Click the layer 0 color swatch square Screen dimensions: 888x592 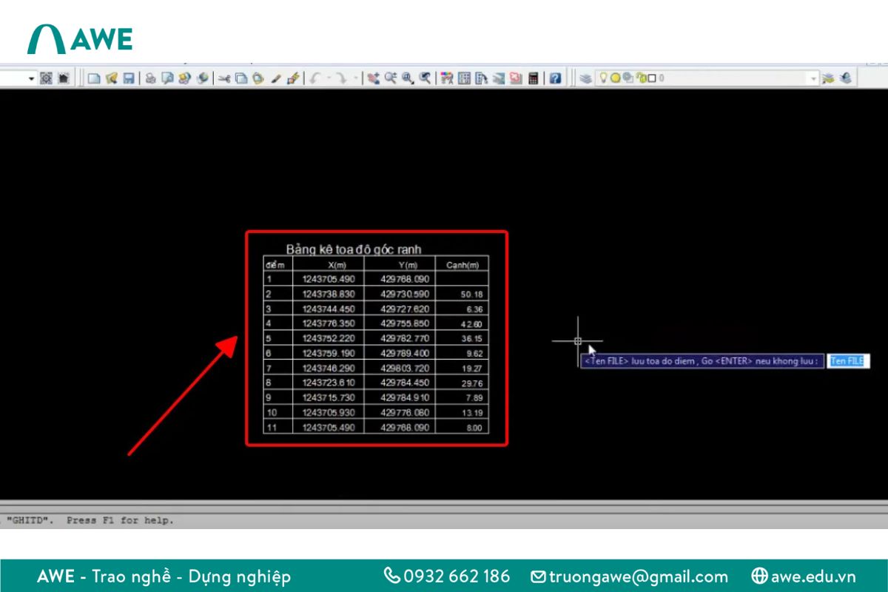652,78
